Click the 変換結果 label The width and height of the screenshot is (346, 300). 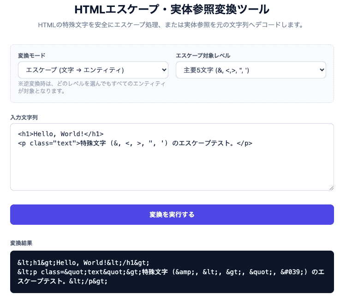(x=21, y=243)
